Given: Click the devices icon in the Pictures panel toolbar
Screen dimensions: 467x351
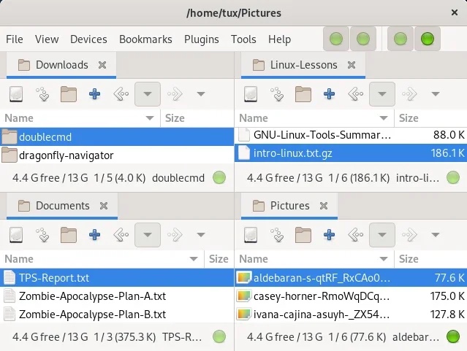Looking at the screenshot, I should tap(251, 235).
